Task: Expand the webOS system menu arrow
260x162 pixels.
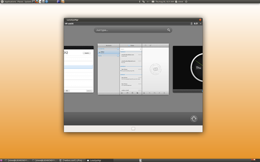Action: click(x=200, y=24)
